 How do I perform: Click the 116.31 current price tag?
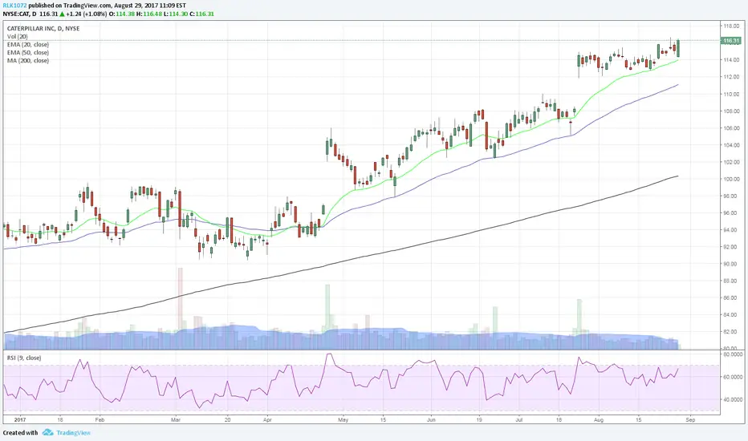731,41
